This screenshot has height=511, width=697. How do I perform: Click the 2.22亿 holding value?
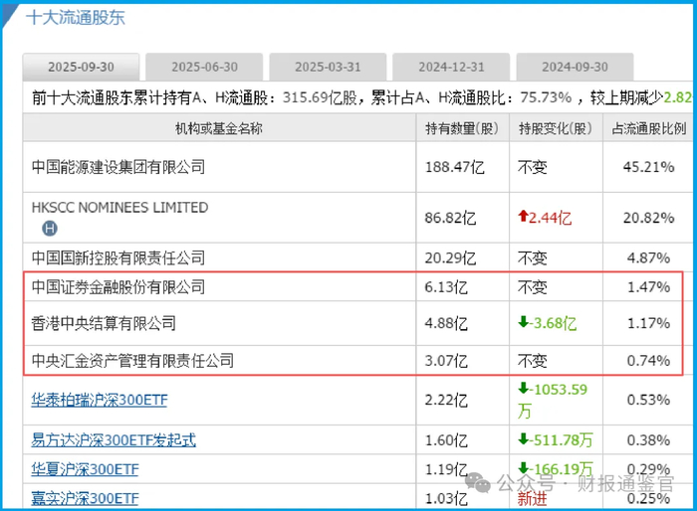pyautogui.click(x=446, y=401)
